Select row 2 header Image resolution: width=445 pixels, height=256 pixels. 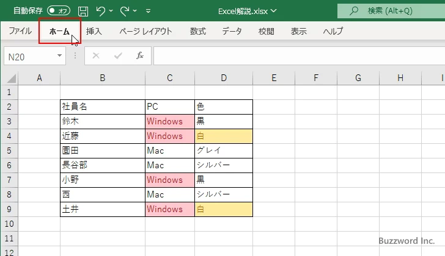coord(9,107)
